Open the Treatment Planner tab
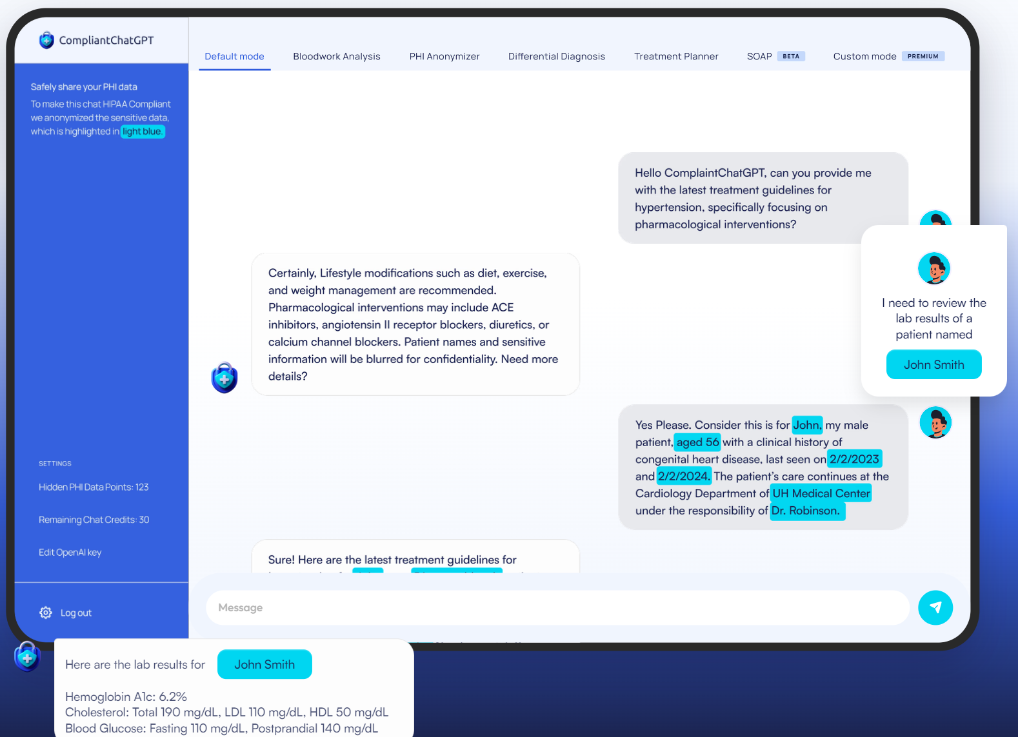 tap(676, 56)
